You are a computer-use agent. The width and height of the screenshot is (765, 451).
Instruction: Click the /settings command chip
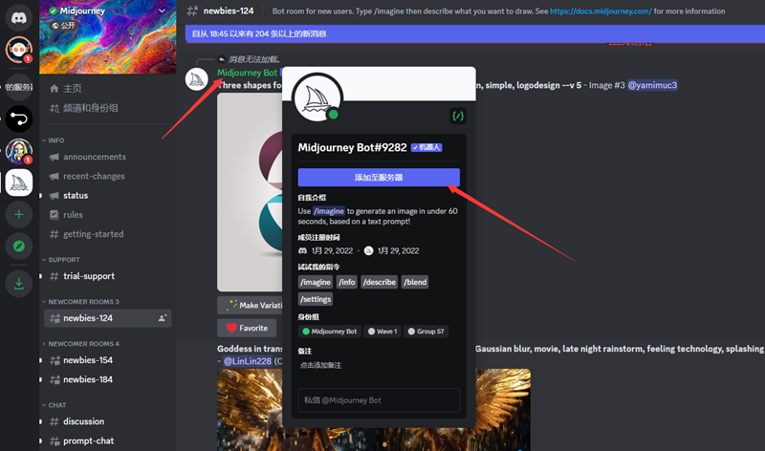click(316, 299)
